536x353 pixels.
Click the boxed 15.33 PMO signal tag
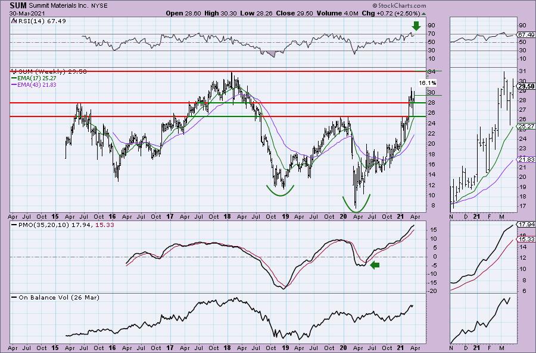527,239
